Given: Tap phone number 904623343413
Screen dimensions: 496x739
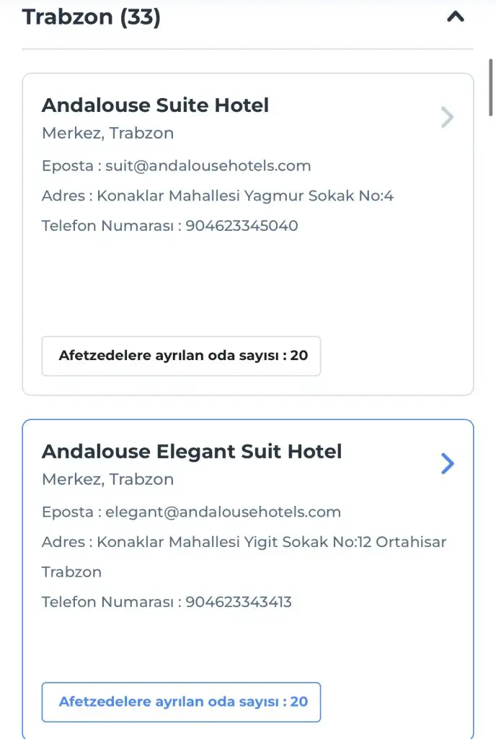Looking at the screenshot, I should 239,602.
